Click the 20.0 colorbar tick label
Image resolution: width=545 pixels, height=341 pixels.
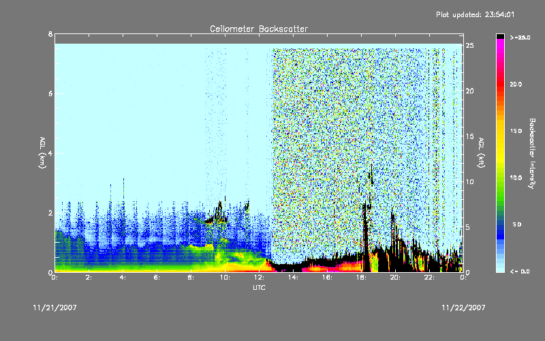pos(516,84)
